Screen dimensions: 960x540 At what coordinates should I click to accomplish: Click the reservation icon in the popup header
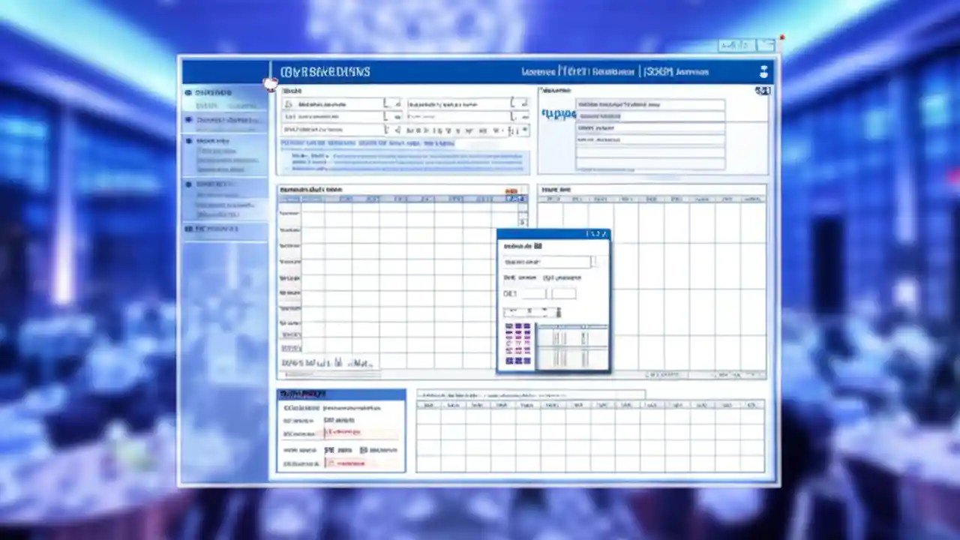point(537,245)
